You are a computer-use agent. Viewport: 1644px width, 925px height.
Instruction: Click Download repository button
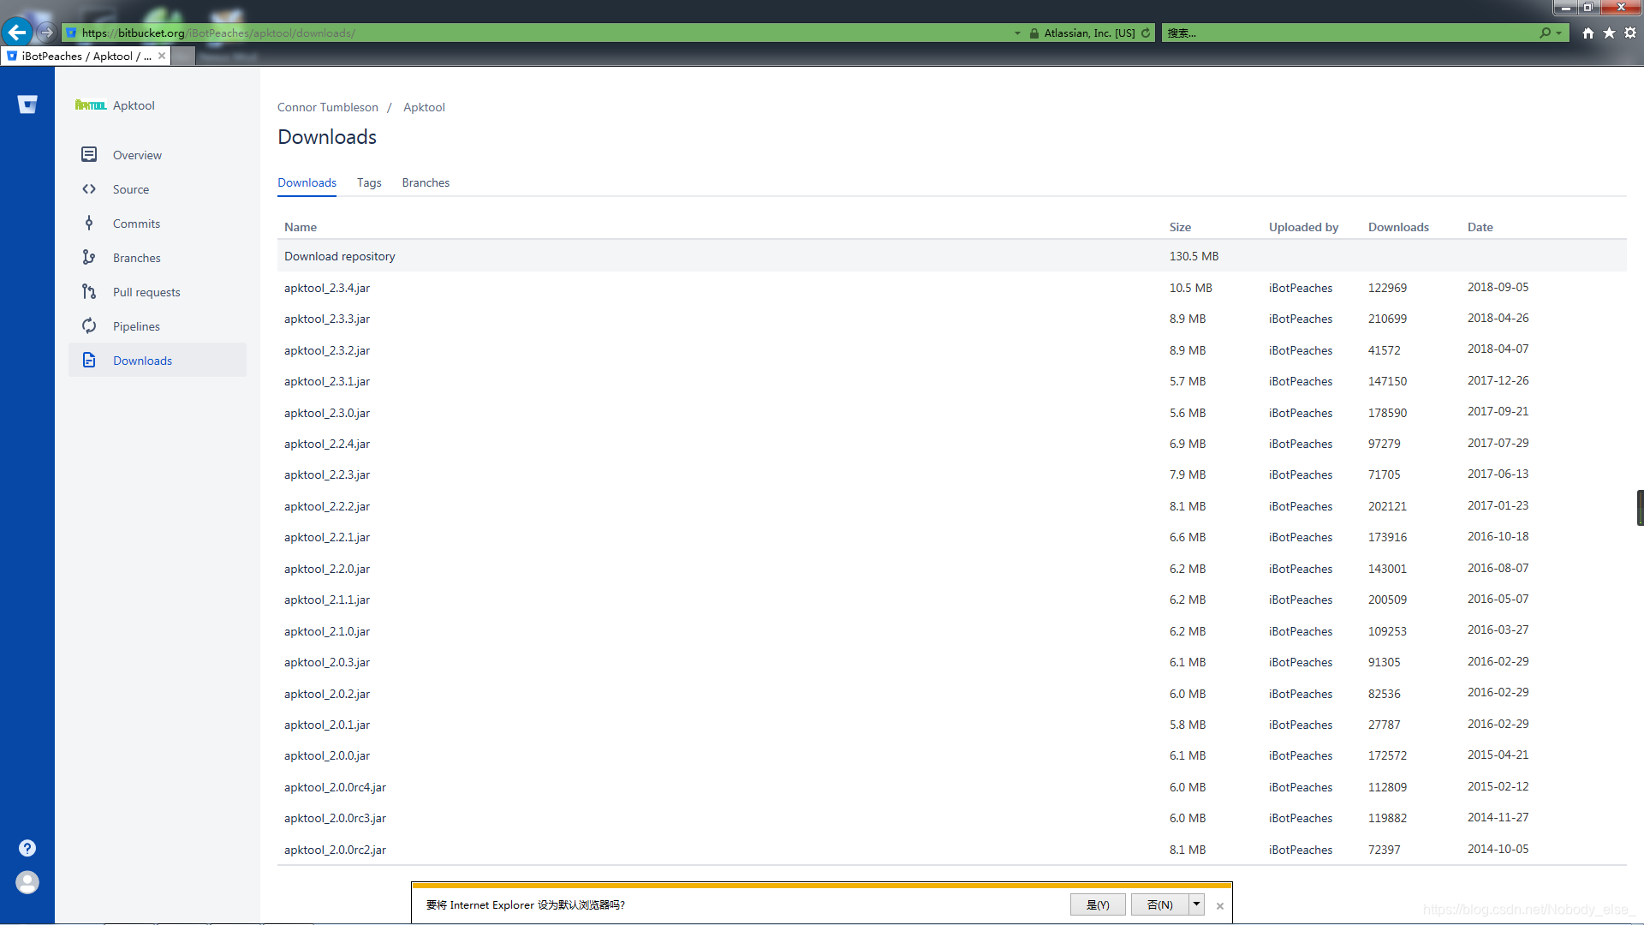click(339, 255)
